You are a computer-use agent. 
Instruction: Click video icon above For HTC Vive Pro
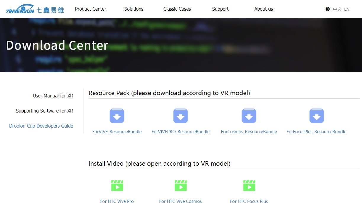coord(117,186)
